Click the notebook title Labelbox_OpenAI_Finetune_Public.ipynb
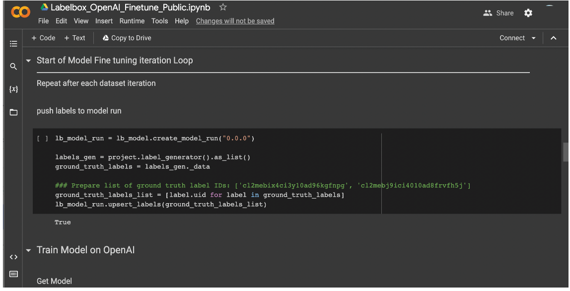Image resolution: width=570 pixels, height=291 pixels. pos(131,7)
